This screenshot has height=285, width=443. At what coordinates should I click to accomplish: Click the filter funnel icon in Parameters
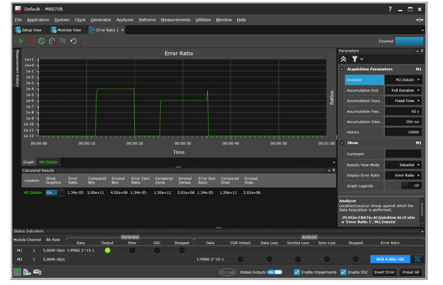tap(354, 59)
